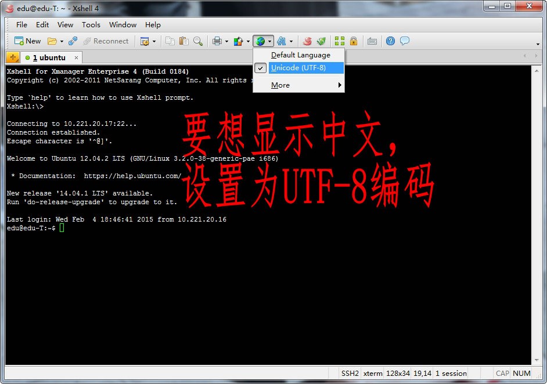This screenshot has width=547, height=384.
Task: Open the Help question mark icon
Action: 390,41
